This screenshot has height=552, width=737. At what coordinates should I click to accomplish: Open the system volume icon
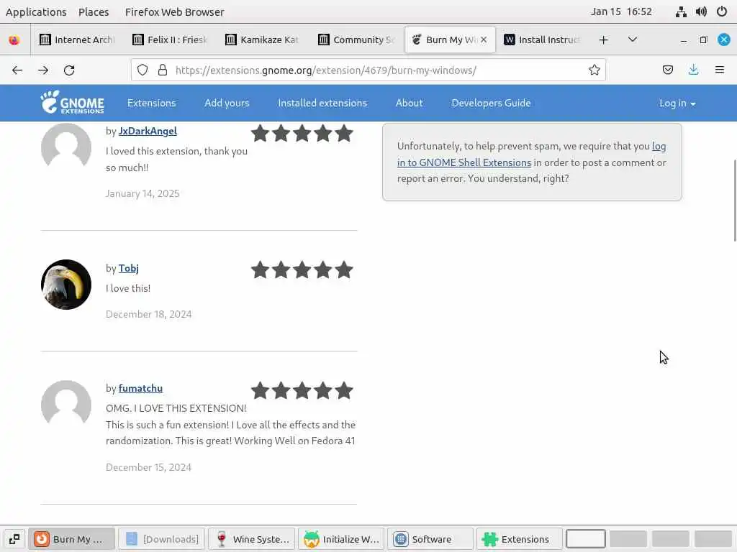coord(701,11)
